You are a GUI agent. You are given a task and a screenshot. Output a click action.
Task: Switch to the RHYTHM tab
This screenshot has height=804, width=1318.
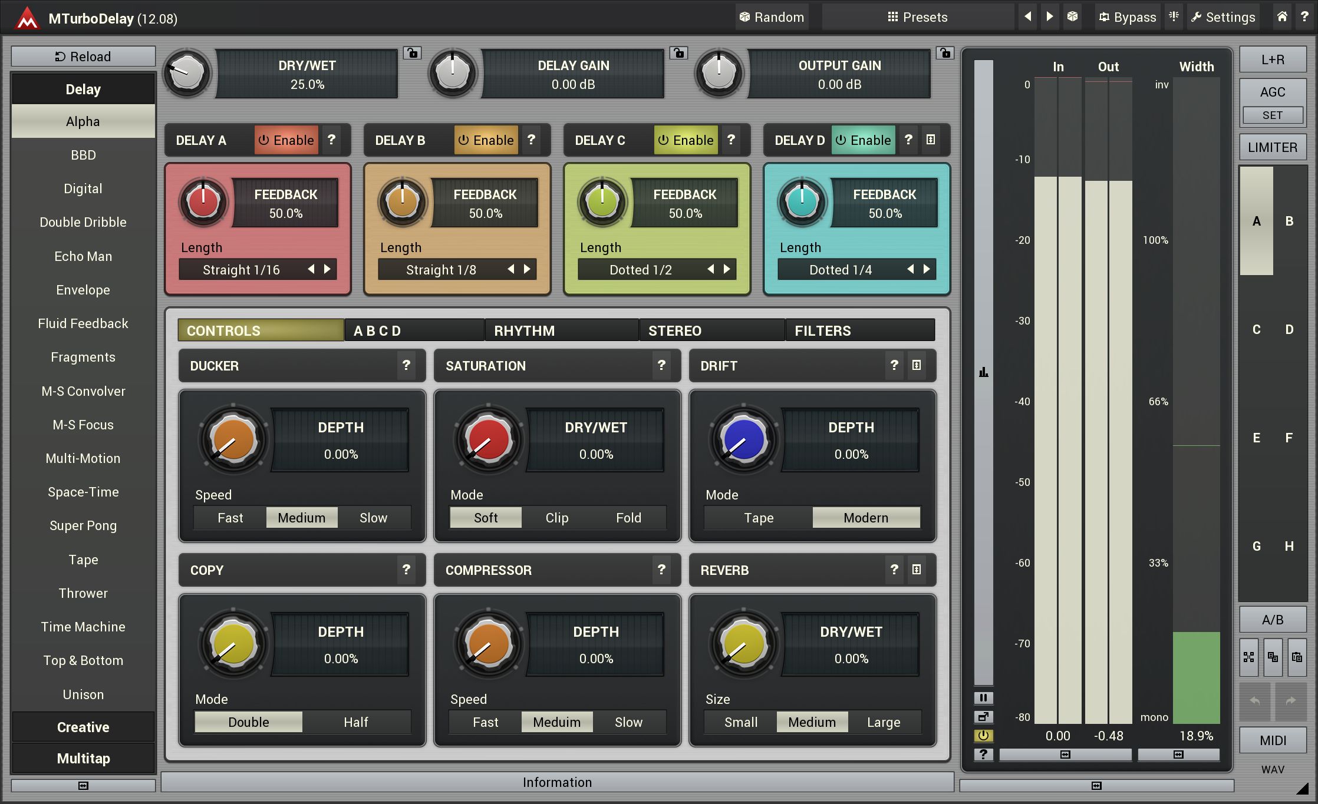click(562, 330)
